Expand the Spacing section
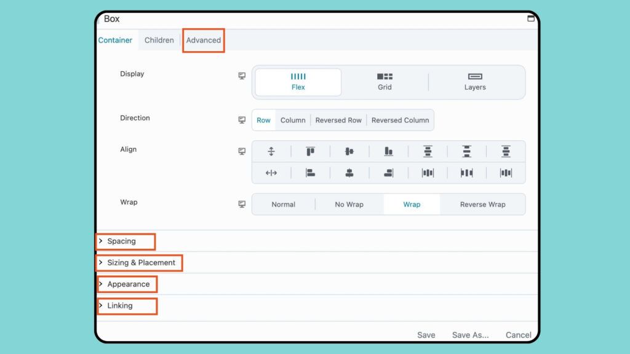The height and width of the screenshot is (354, 630). click(126, 242)
